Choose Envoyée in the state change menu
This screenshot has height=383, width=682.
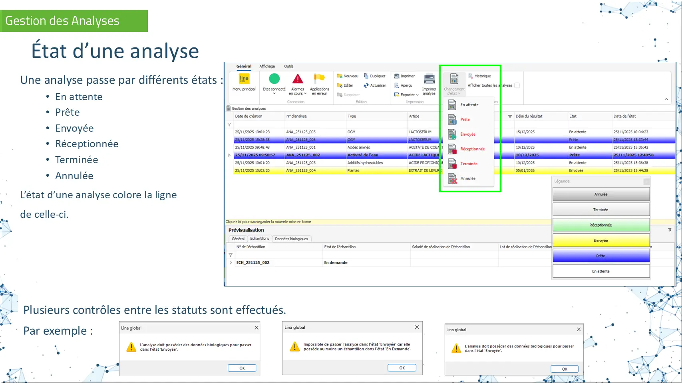[467, 134]
